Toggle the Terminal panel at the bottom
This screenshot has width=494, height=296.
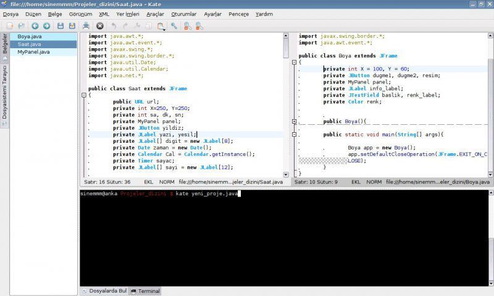[x=145, y=290]
